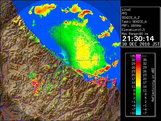
Task: Click the PPI scan type label
Action: coord(124,14)
